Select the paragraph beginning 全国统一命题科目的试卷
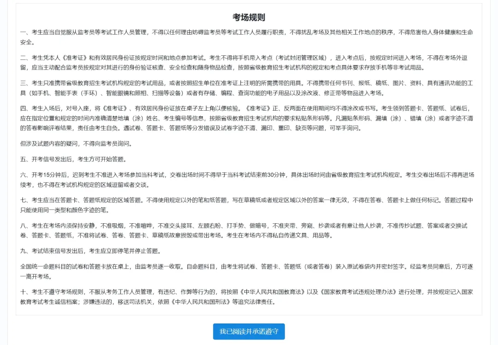The width and height of the screenshot is (498, 345). coord(247,272)
